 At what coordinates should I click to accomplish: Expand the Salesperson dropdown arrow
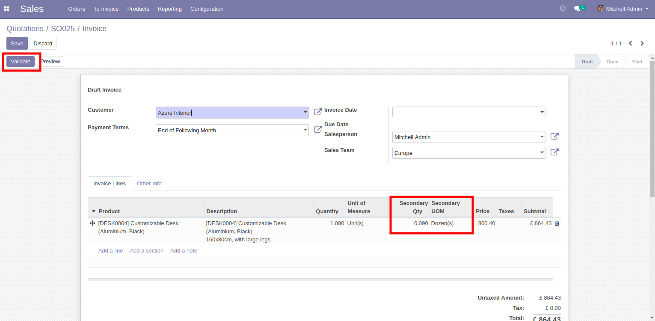point(542,137)
